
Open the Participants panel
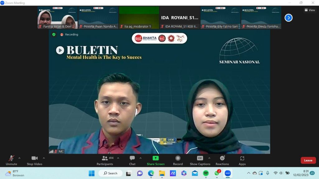click(x=105, y=158)
